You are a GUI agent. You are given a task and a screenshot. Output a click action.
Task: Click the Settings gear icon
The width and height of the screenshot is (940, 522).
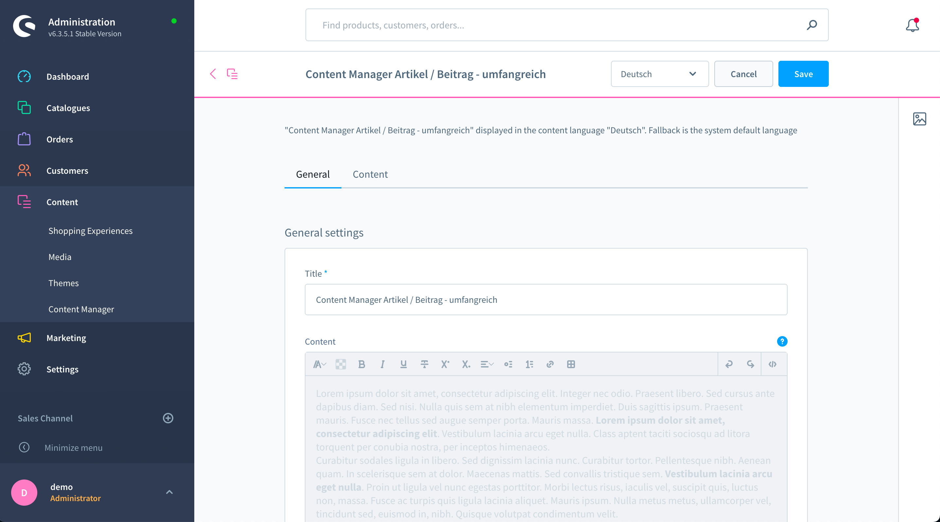[x=24, y=369]
